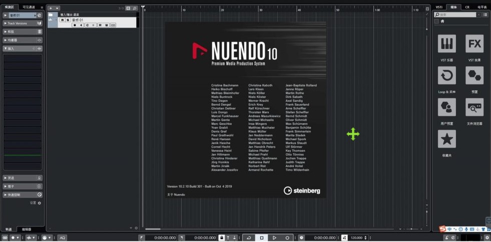The height and width of the screenshot is (242, 491).
Task: Select the track tab at inspector bottom
Action: 9,229
